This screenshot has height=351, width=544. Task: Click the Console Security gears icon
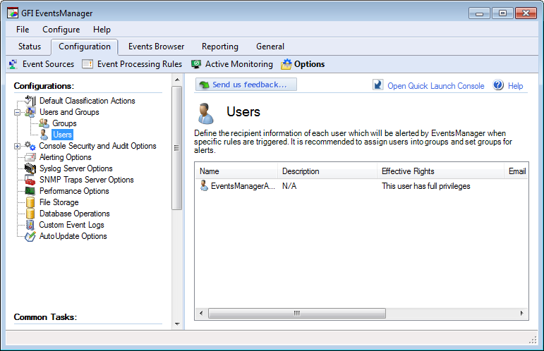(30, 146)
